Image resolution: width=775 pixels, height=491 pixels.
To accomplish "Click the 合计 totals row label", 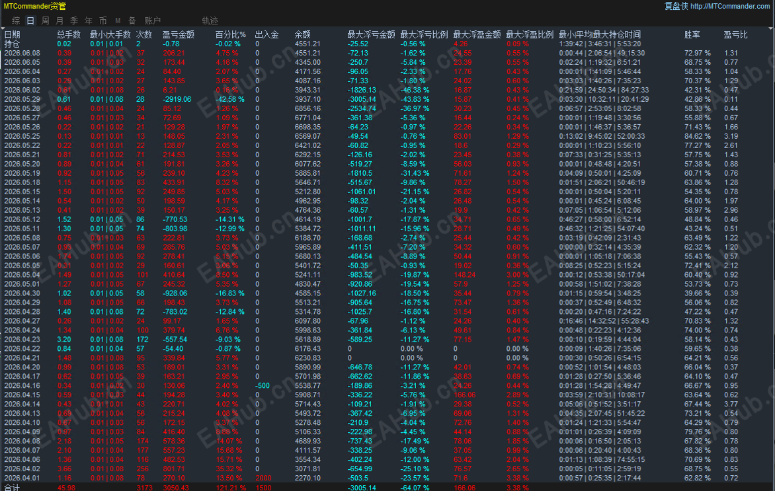I will 12,488.
